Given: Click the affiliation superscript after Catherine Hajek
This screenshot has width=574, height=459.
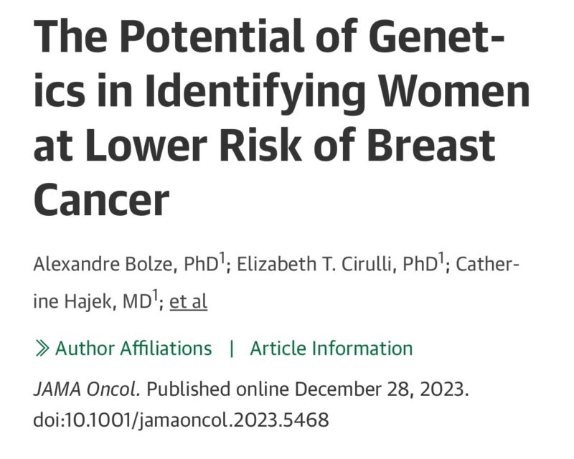Looking at the screenshot, I should click(x=156, y=294).
